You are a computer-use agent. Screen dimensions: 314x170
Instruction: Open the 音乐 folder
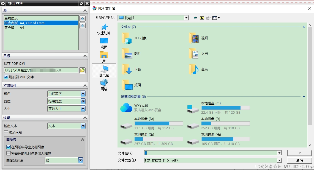(x=198, y=69)
